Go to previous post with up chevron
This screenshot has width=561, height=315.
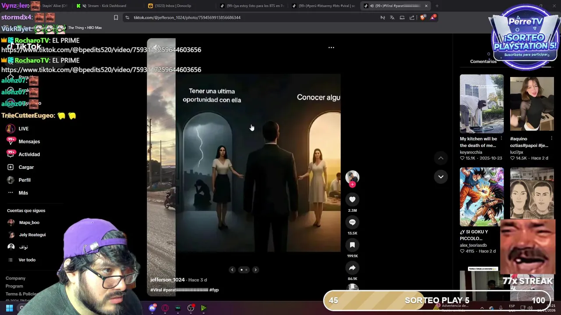(x=441, y=158)
